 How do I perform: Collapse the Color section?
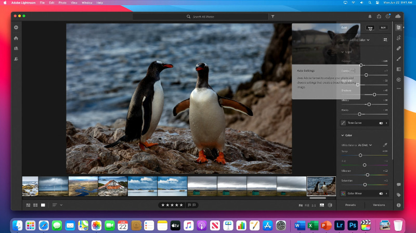point(343,135)
